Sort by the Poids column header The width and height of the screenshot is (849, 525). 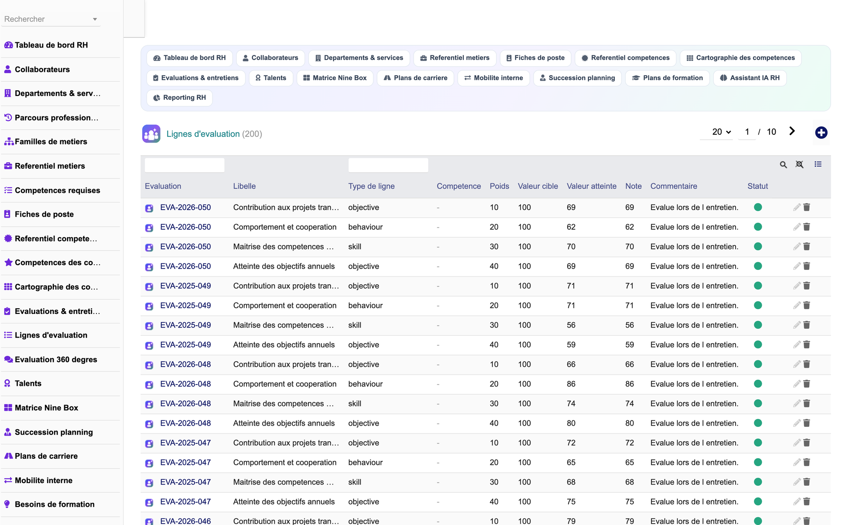tap(499, 186)
